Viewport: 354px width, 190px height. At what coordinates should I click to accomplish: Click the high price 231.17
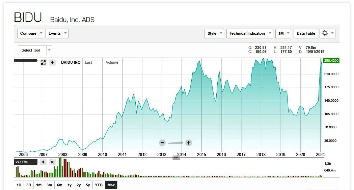(286, 47)
